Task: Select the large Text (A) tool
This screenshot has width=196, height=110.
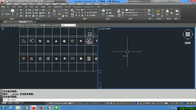Action: [x=54, y=12]
